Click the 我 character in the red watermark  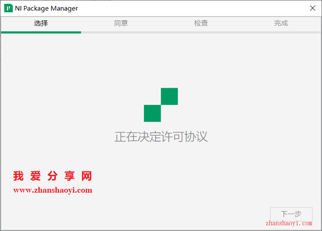[18, 177]
